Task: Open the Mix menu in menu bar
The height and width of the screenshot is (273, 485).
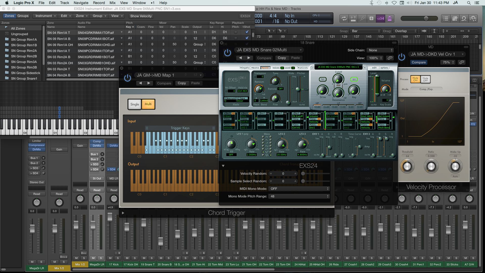Action: click(112, 3)
